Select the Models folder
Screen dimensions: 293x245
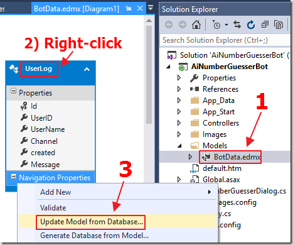coord(215,146)
